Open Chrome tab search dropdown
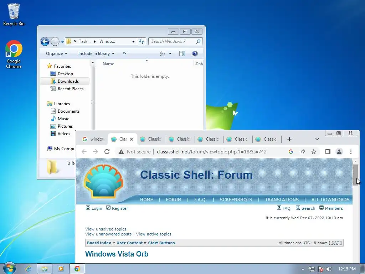This screenshot has width=365, height=274. [317, 139]
